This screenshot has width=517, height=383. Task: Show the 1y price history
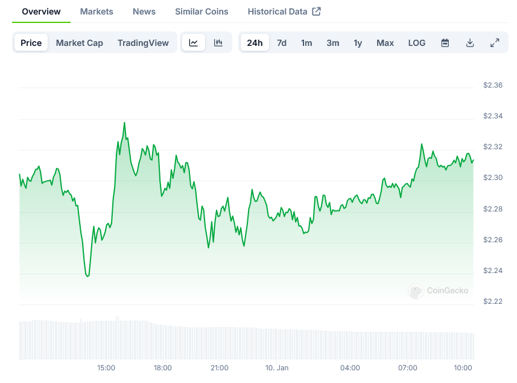point(358,43)
